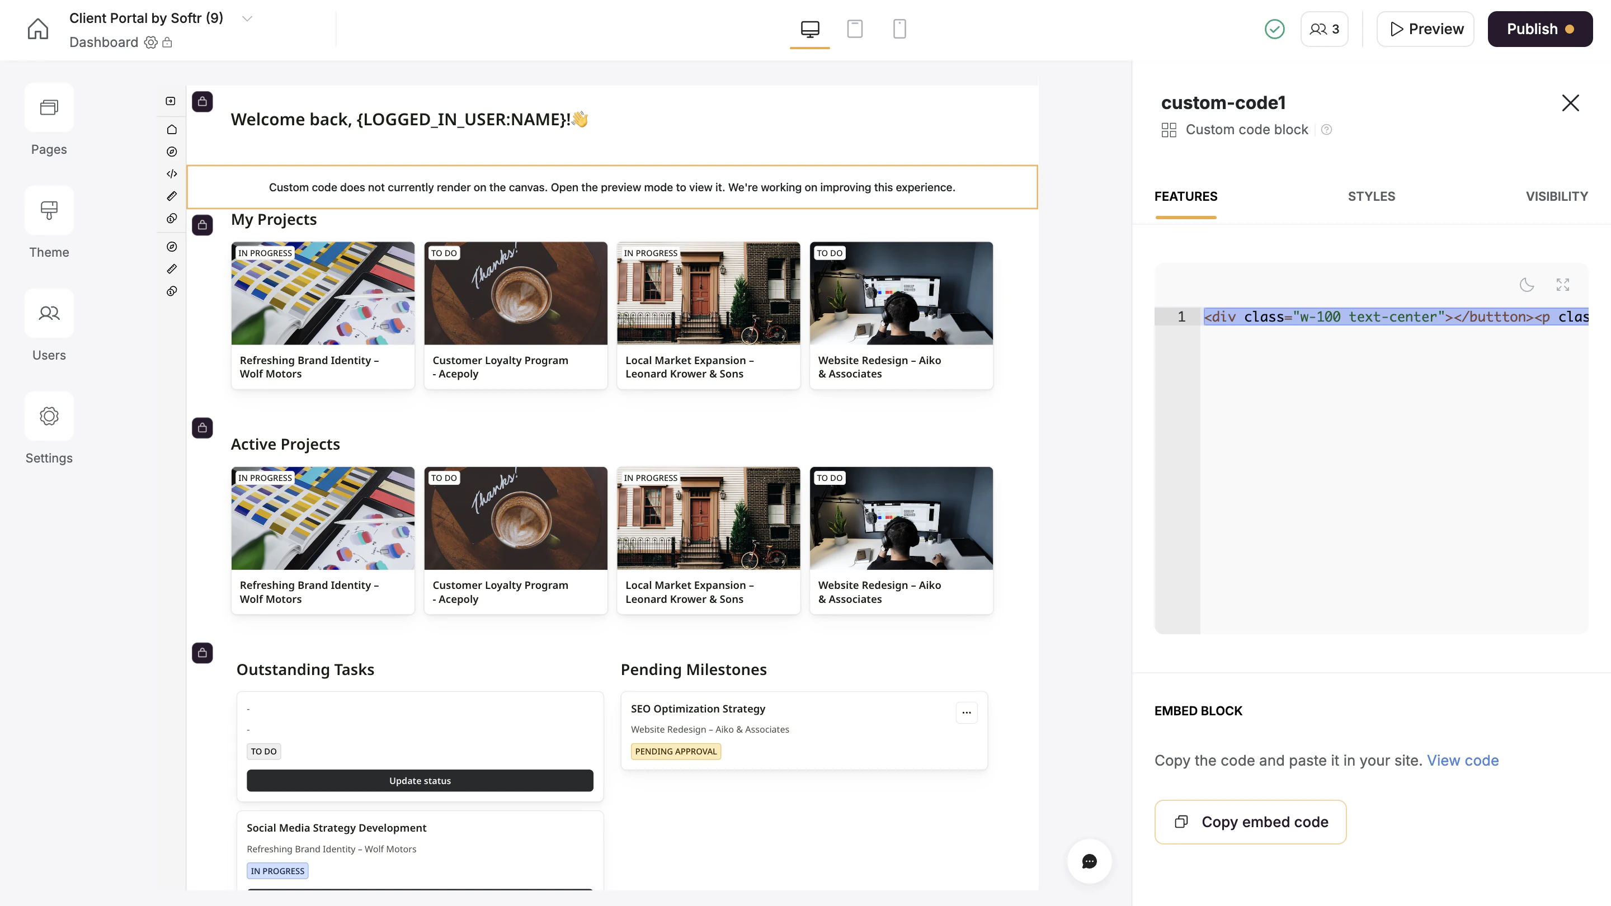Expand the app name dropdown chevron
The image size is (1611, 906).
(x=247, y=18)
